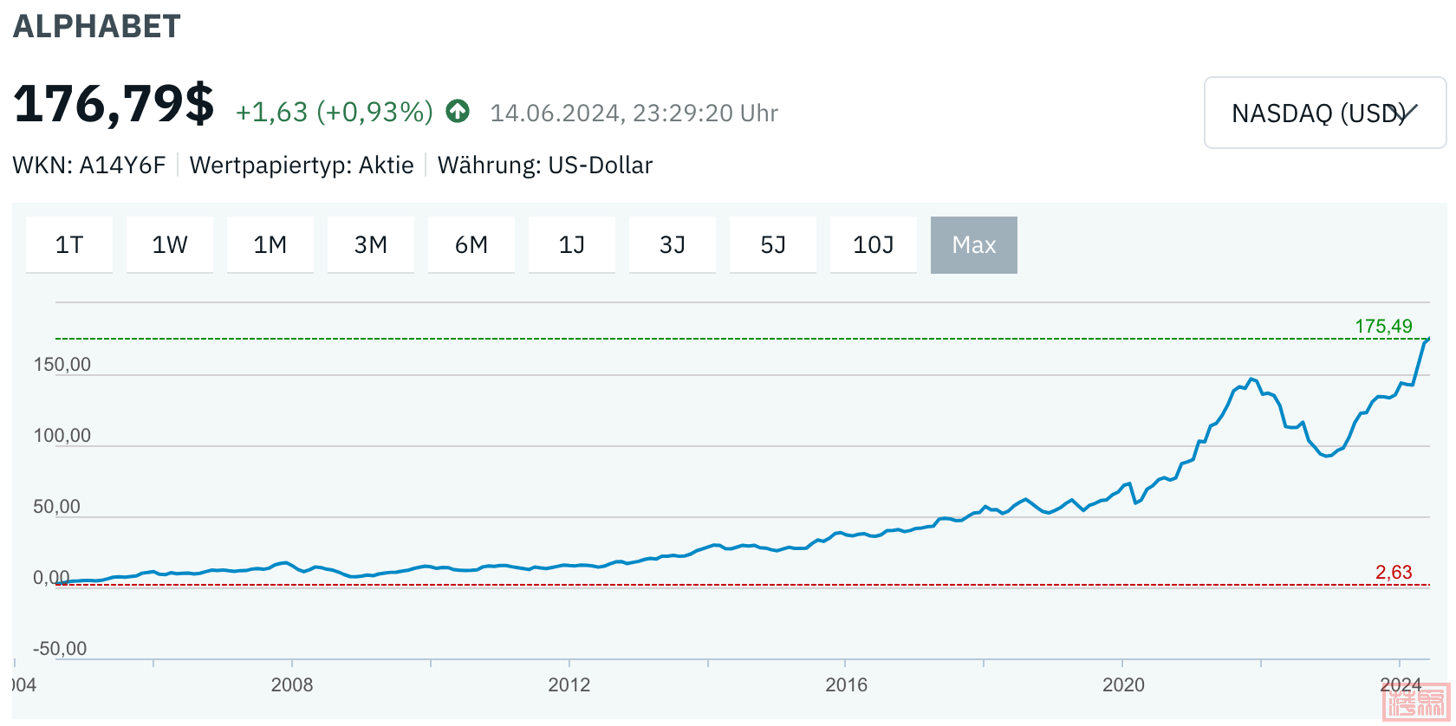1456x726 pixels.
Task: Click the active Max range button
Action: (974, 245)
